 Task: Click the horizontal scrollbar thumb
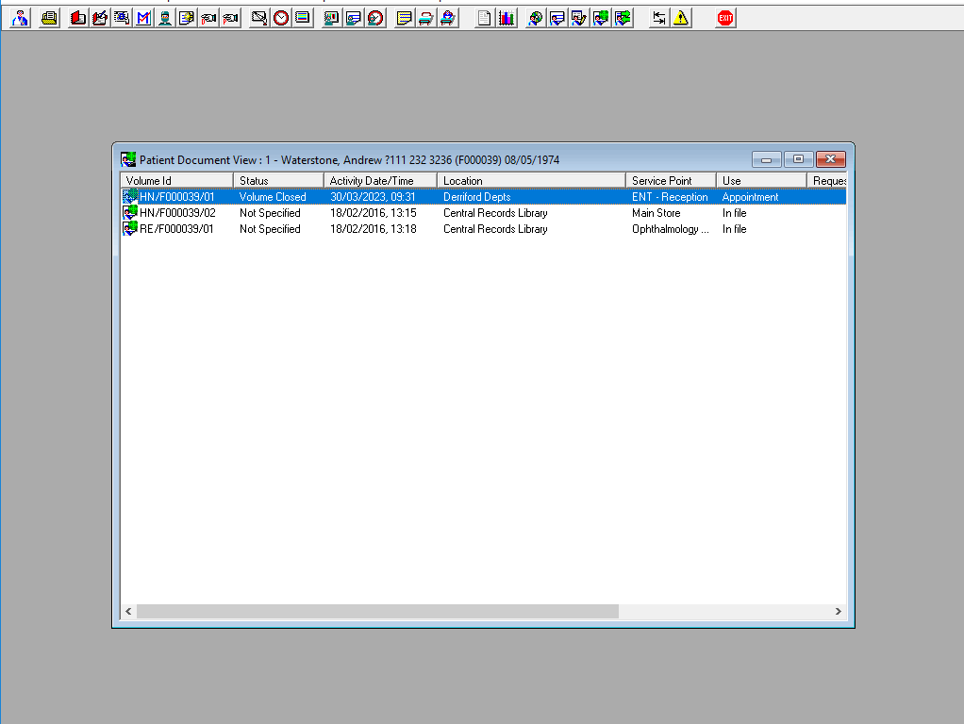377,611
